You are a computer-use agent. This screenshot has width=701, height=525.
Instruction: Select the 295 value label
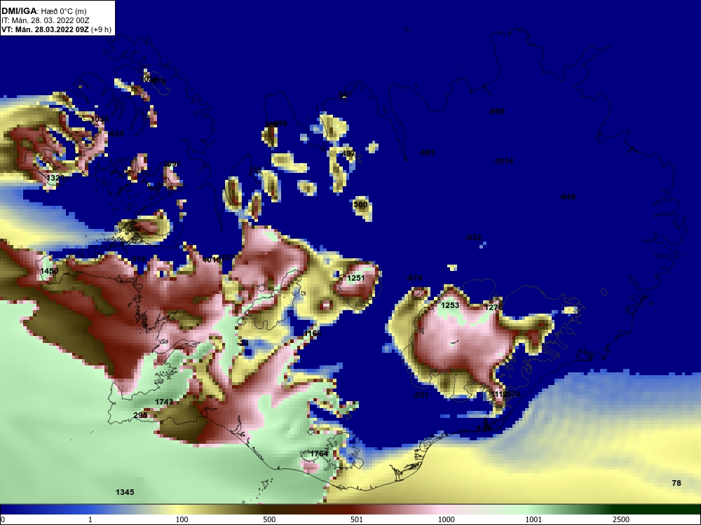coord(140,415)
